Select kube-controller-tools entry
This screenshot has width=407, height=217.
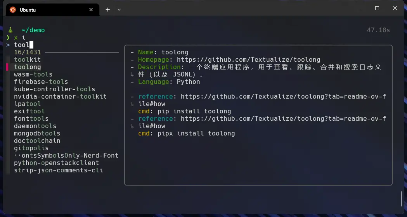(x=54, y=89)
